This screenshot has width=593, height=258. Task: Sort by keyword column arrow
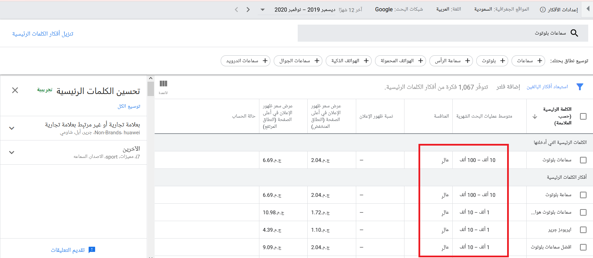pyautogui.click(x=535, y=117)
